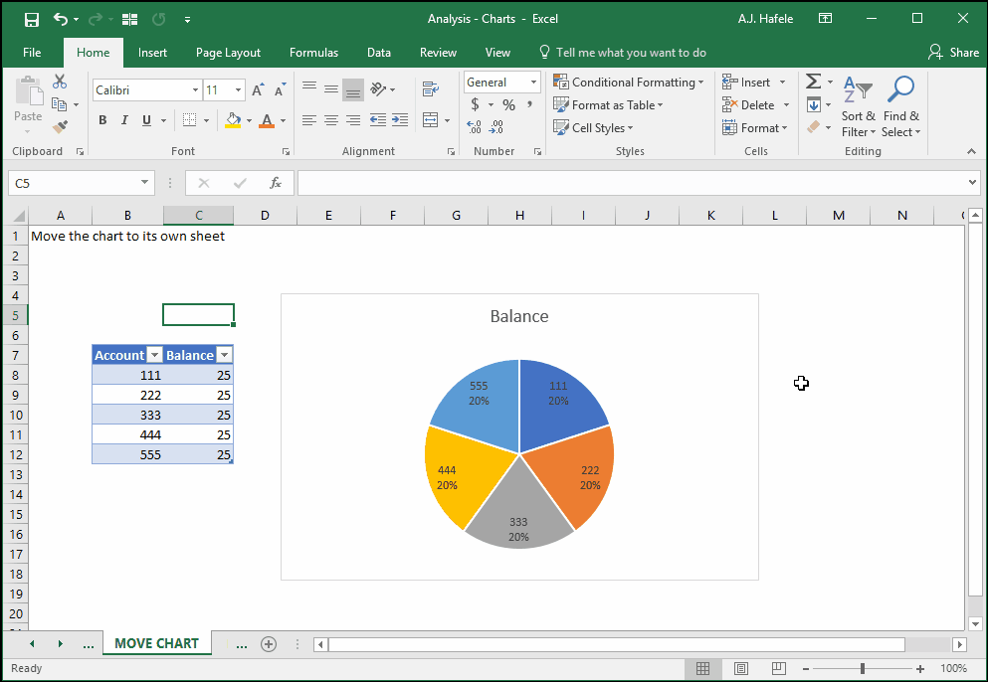Toggle Underline formatting
The width and height of the screenshot is (988, 682).
pos(147,119)
